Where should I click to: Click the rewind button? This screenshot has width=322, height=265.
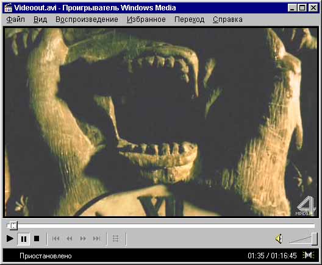click(70, 239)
